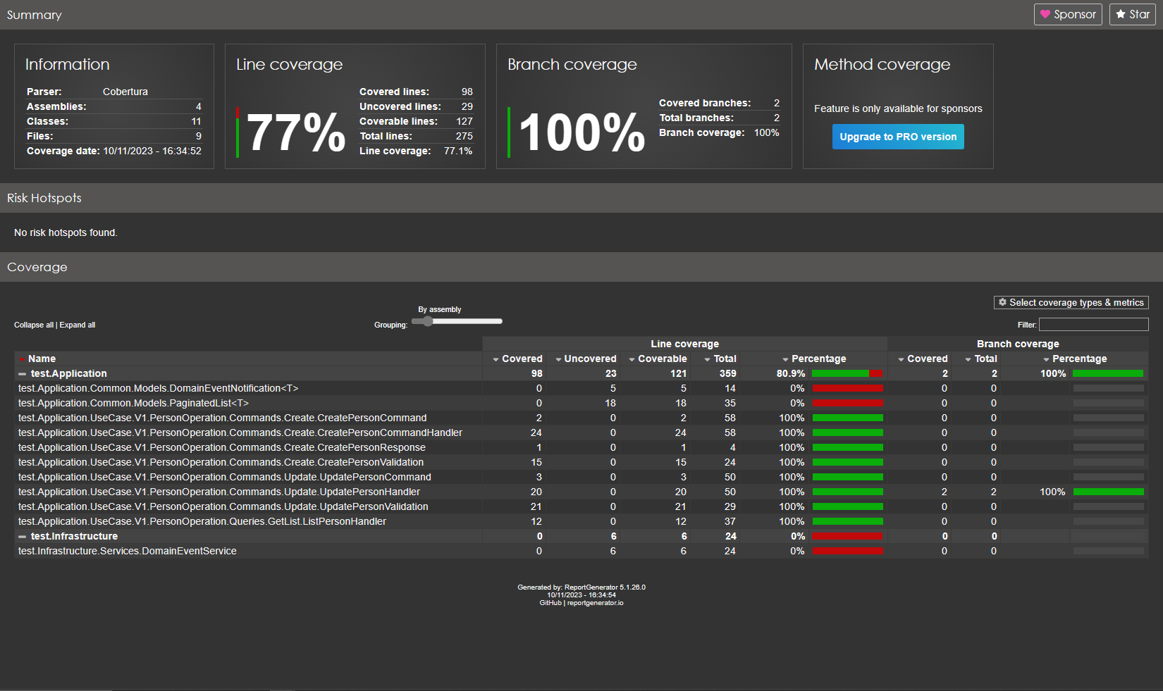Focus the Filter text field
This screenshot has width=1163, height=691.
pos(1094,325)
